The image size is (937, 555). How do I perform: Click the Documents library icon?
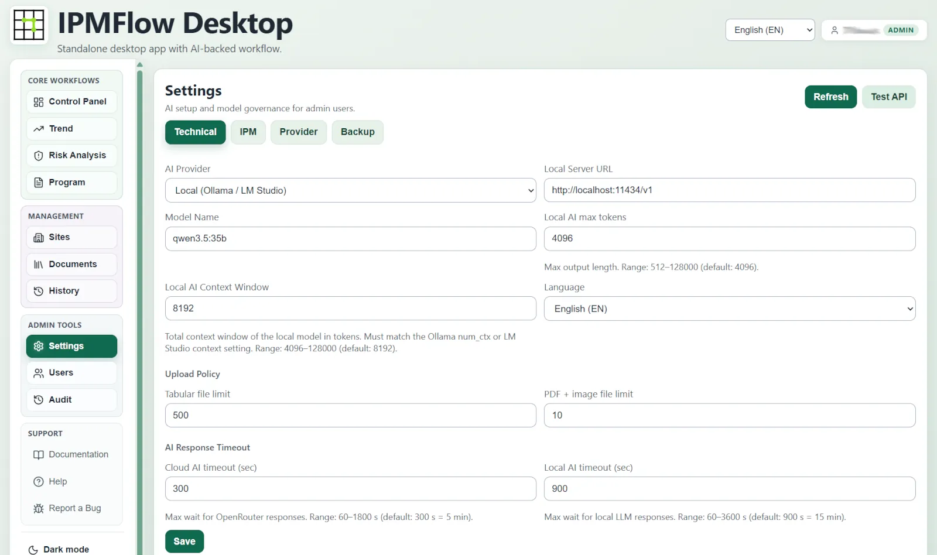tap(39, 265)
